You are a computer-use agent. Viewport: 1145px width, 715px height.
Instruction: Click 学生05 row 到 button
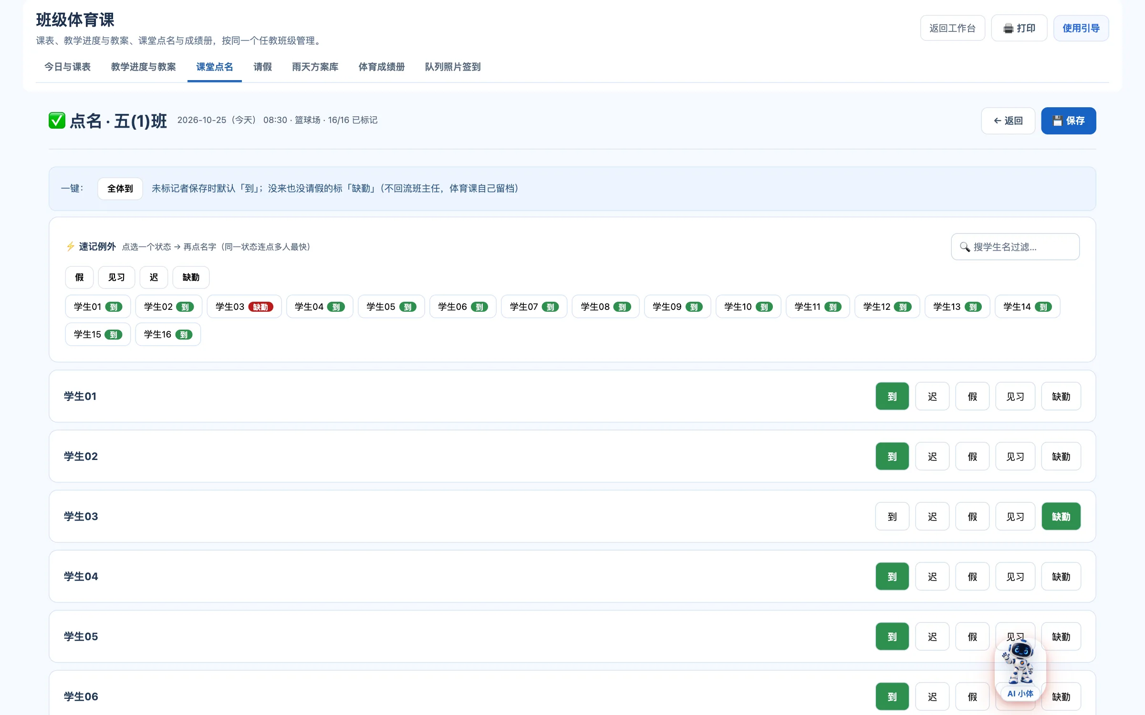tap(892, 636)
